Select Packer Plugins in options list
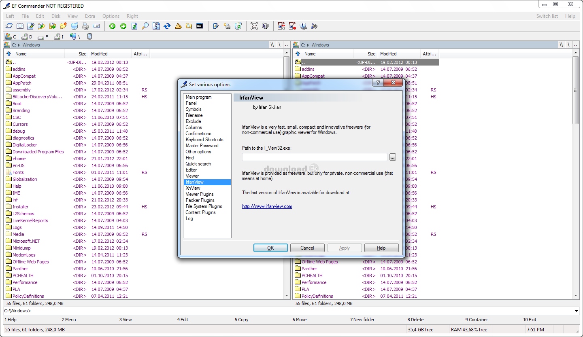Image resolution: width=583 pixels, height=337 pixels. tap(200, 200)
